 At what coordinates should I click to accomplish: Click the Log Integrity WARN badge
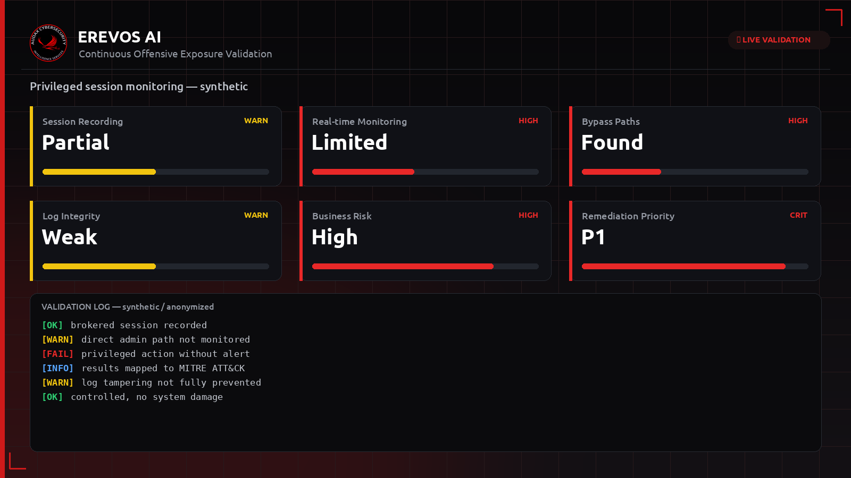click(x=256, y=215)
